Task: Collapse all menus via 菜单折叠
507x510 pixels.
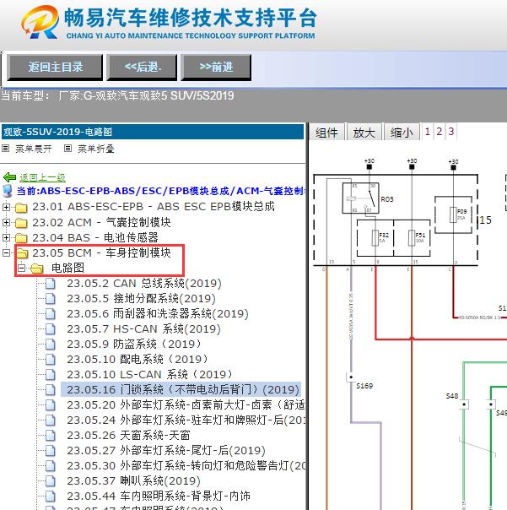Action: point(96,149)
